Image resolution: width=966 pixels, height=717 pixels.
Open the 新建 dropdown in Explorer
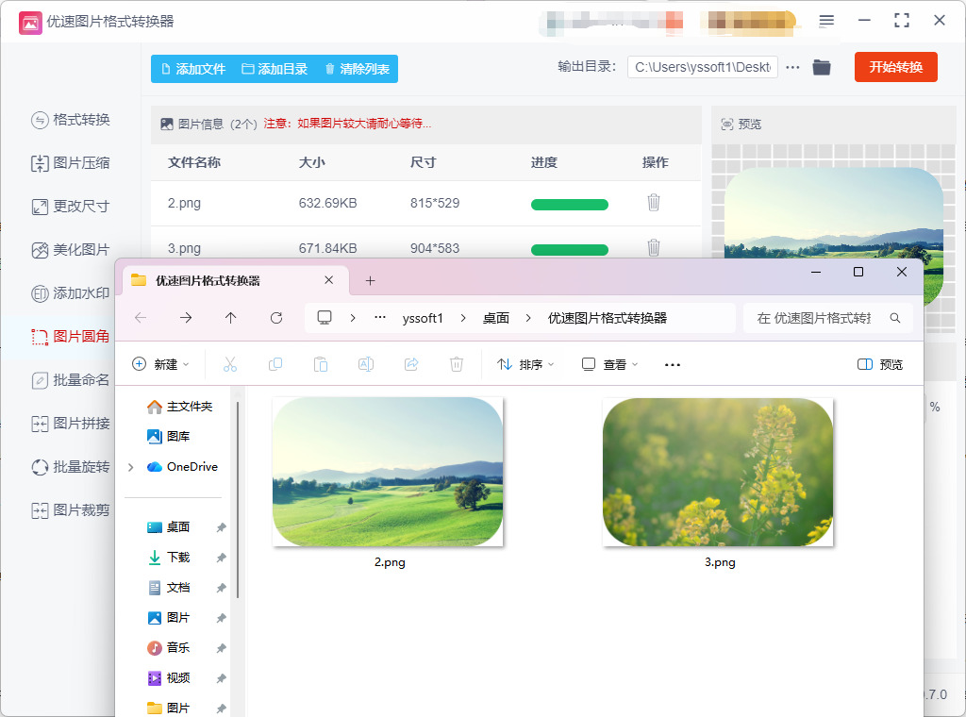coord(160,365)
